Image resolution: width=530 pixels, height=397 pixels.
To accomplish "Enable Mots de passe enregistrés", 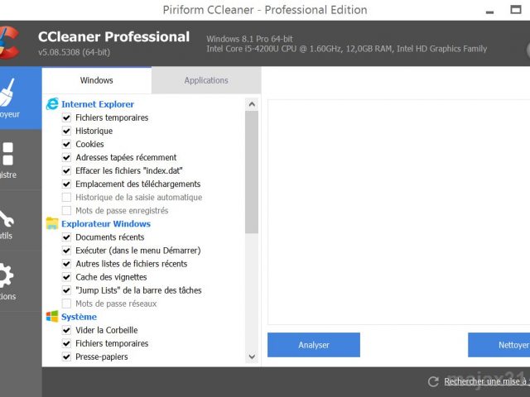I will click(x=66, y=210).
